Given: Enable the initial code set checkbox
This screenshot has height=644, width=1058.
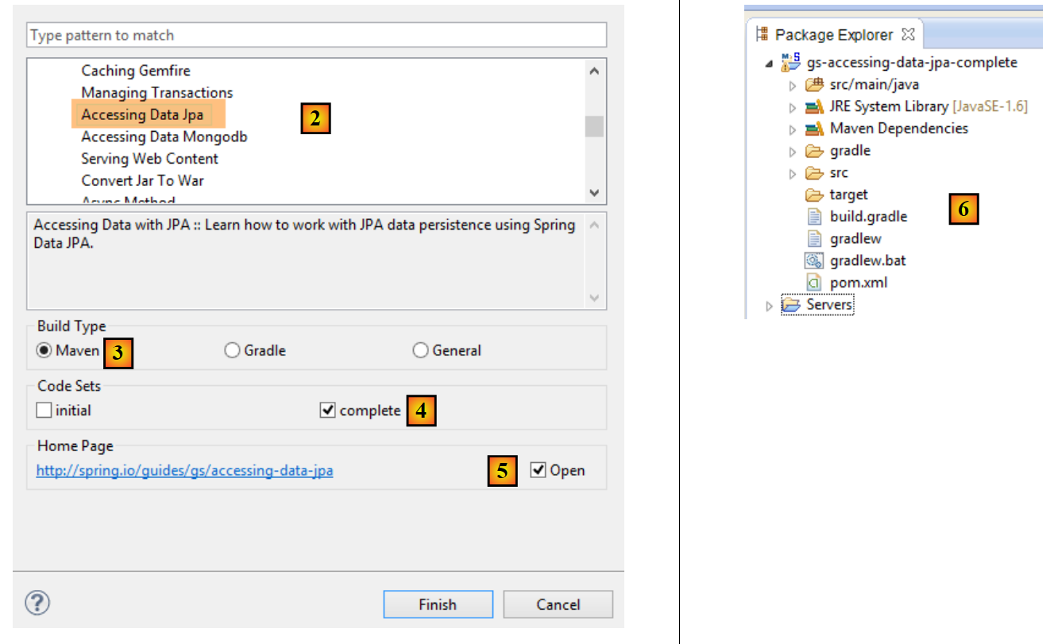Looking at the screenshot, I should pos(44,411).
